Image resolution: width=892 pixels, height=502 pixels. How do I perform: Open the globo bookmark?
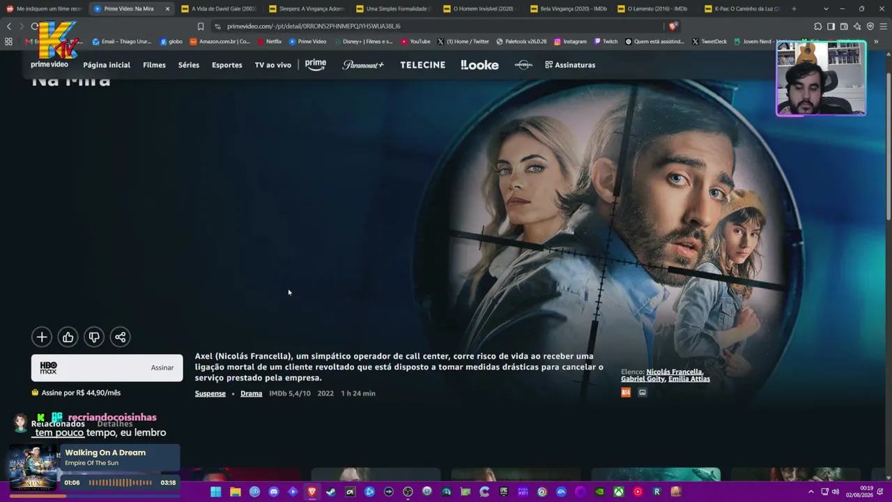(171, 42)
